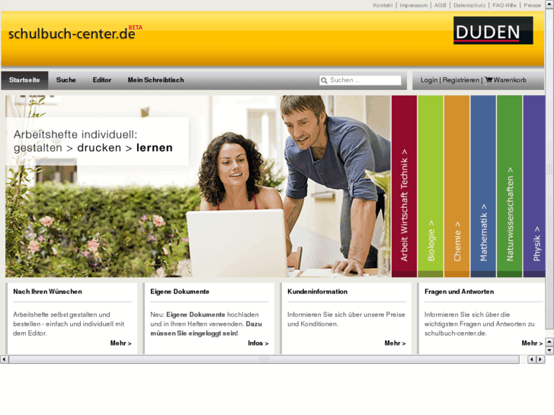Click the 'Arbeitshefte individuell' banner text

93,141
